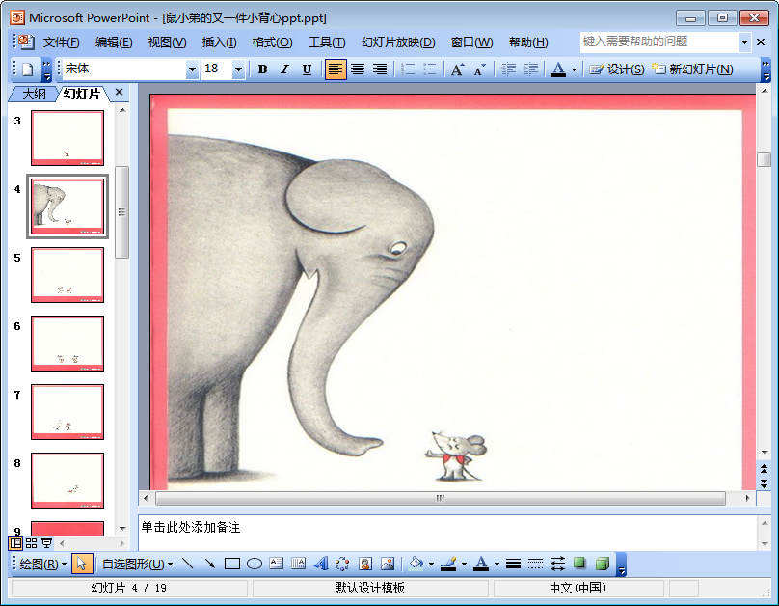Close the slides thumbnail pane

pos(119,92)
